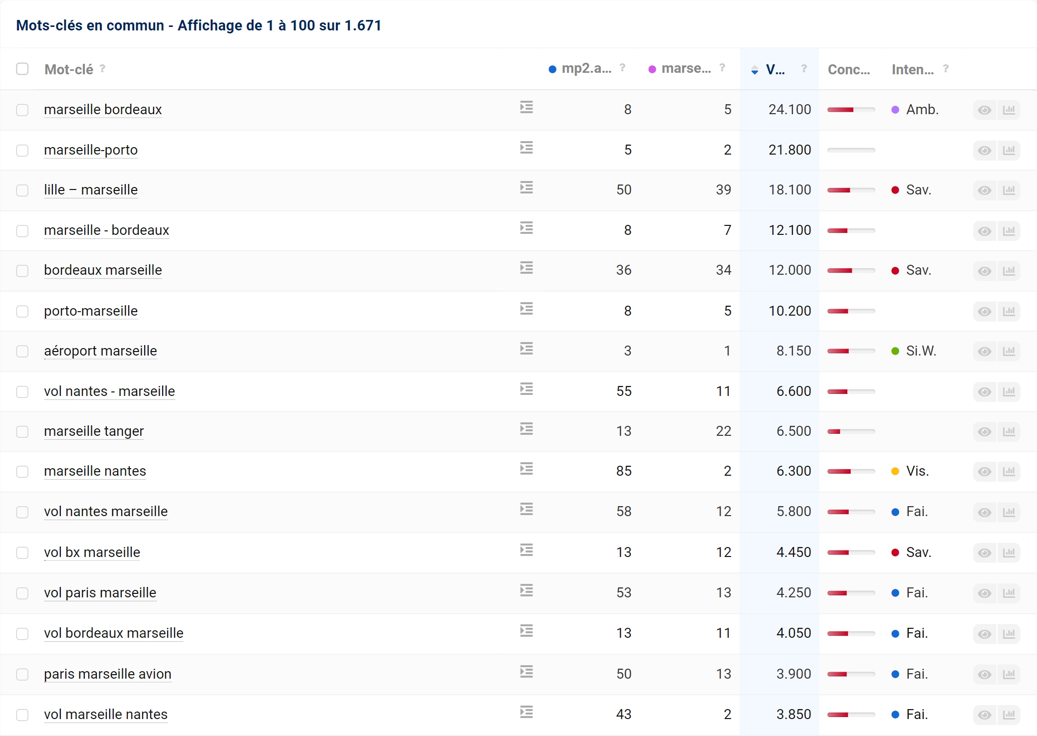Open SERP list icon for aéroport marseille
The image size is (1037, 736).
[526, 349]
